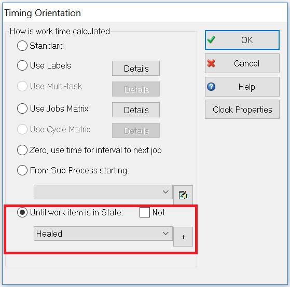Click the plus button beside Healed dropdown

[183, 237]
